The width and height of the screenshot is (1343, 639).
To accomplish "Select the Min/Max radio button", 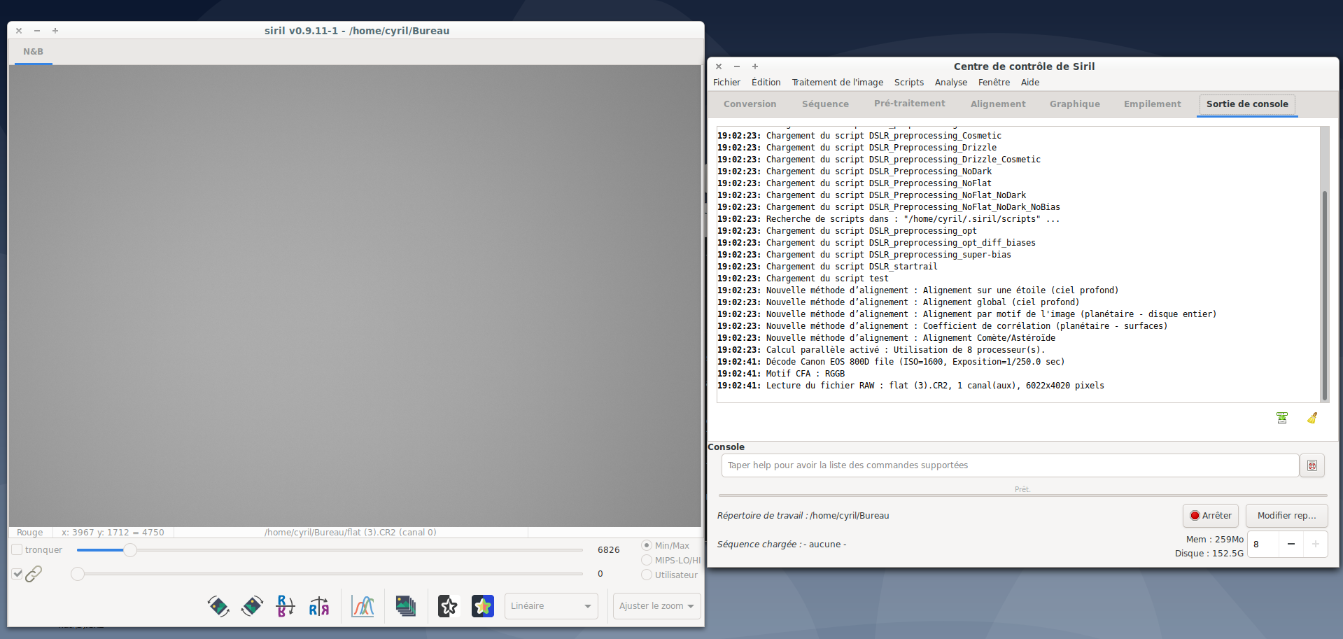I will (x=647, y=545).
